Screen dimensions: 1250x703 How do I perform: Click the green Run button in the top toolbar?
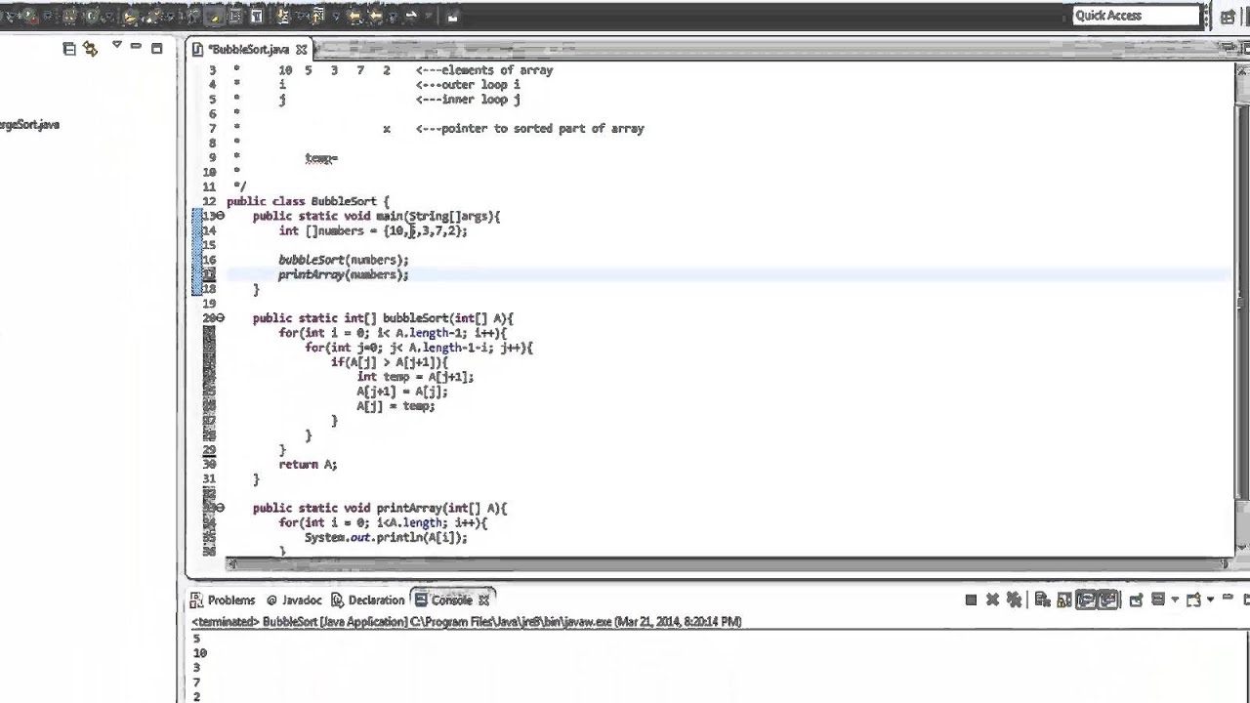click(x=29, y=16)
